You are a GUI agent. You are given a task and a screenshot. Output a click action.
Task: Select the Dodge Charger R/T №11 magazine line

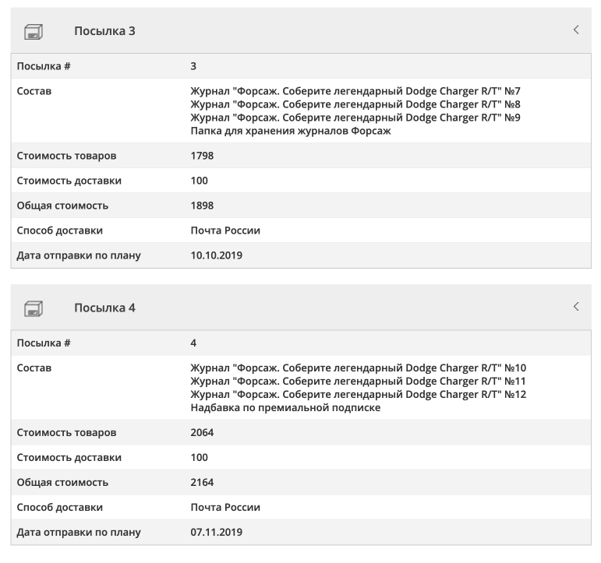click(x=359, y=381)
